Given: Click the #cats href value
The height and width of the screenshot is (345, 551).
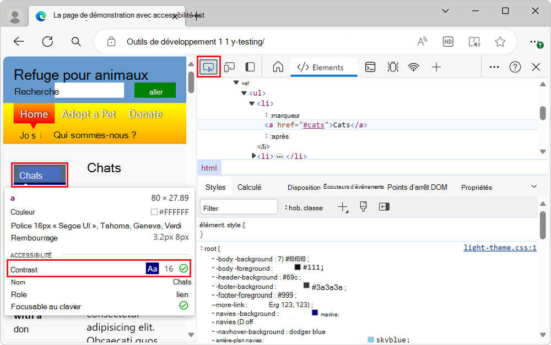Looking at the screenshot, I should tap(314, 125).
